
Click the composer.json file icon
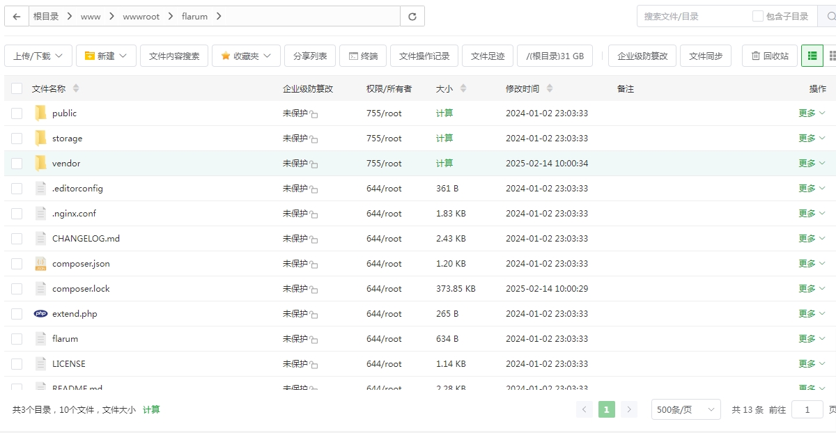tap(40, 263)
